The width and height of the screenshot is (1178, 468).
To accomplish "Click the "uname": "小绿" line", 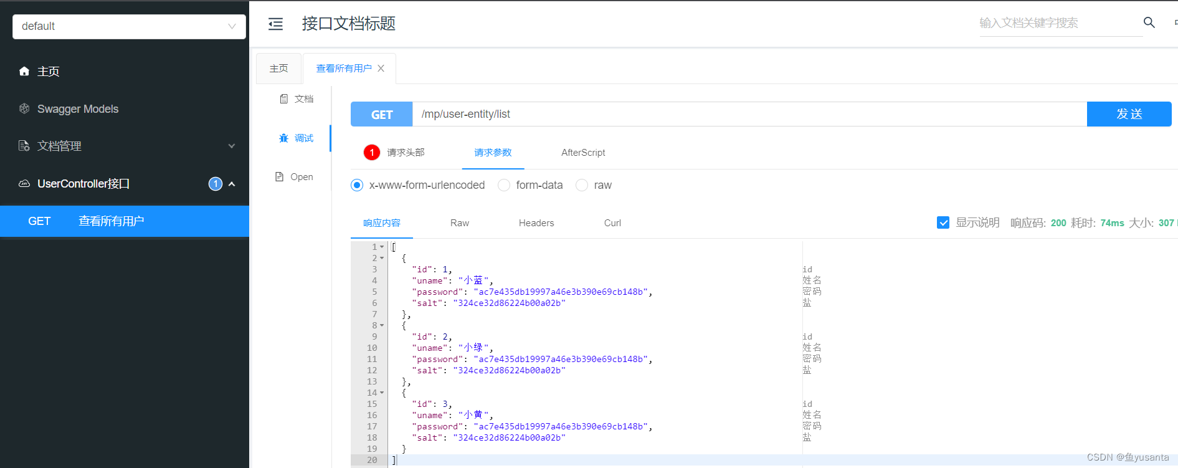I will point(452,348).
